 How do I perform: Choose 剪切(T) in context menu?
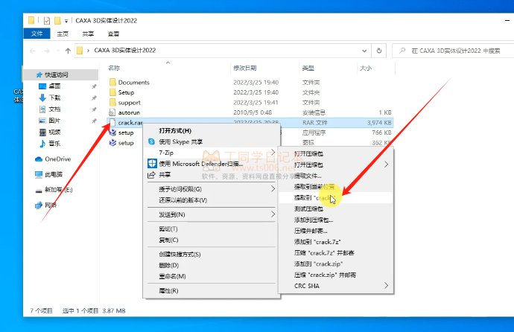pos(212,229)
